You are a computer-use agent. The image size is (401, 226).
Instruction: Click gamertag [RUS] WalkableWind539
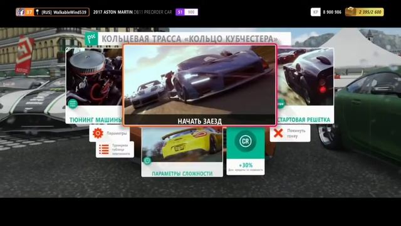pos(64,13)
